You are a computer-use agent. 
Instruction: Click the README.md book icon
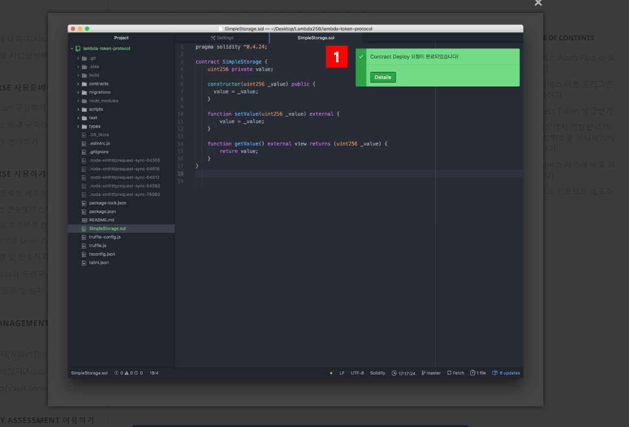[x=84, y=220]
